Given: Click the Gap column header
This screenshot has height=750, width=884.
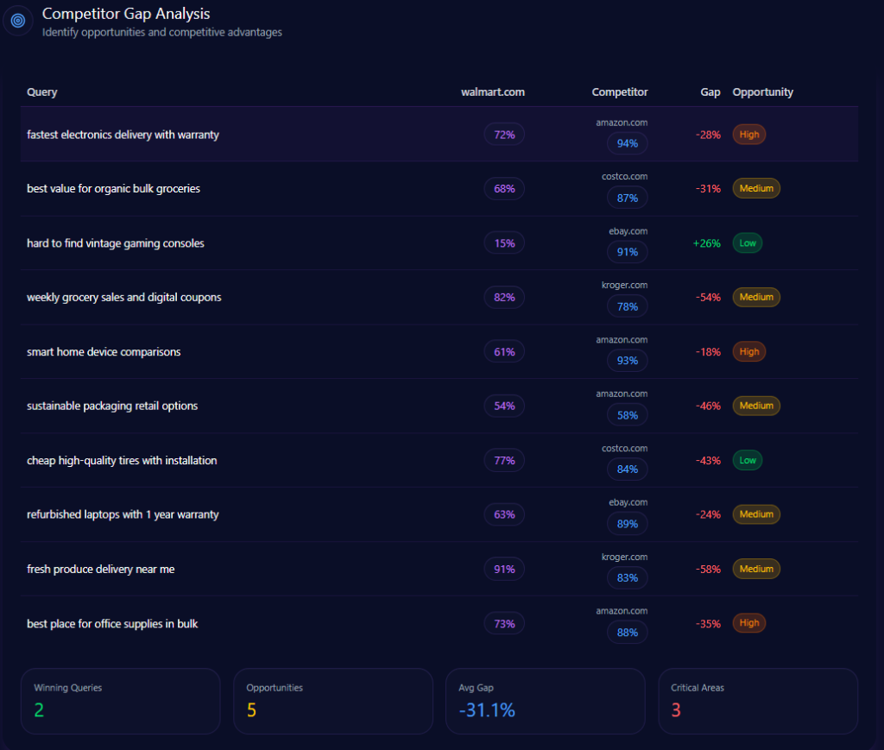Looking at the screenshot, I should point(710,92).
